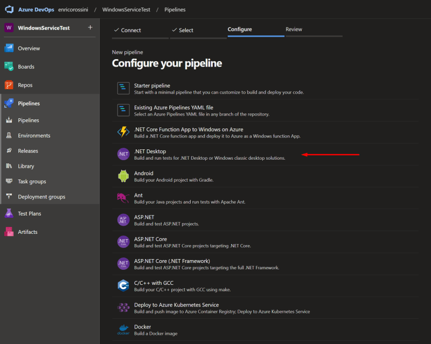Click the Android robot icon
431x344 pixels.
pos(123,176)
